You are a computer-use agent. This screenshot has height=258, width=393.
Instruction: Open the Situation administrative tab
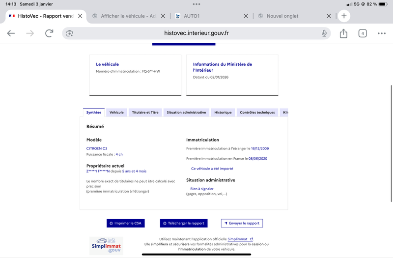pyautogui.click(x=186, y=113)
